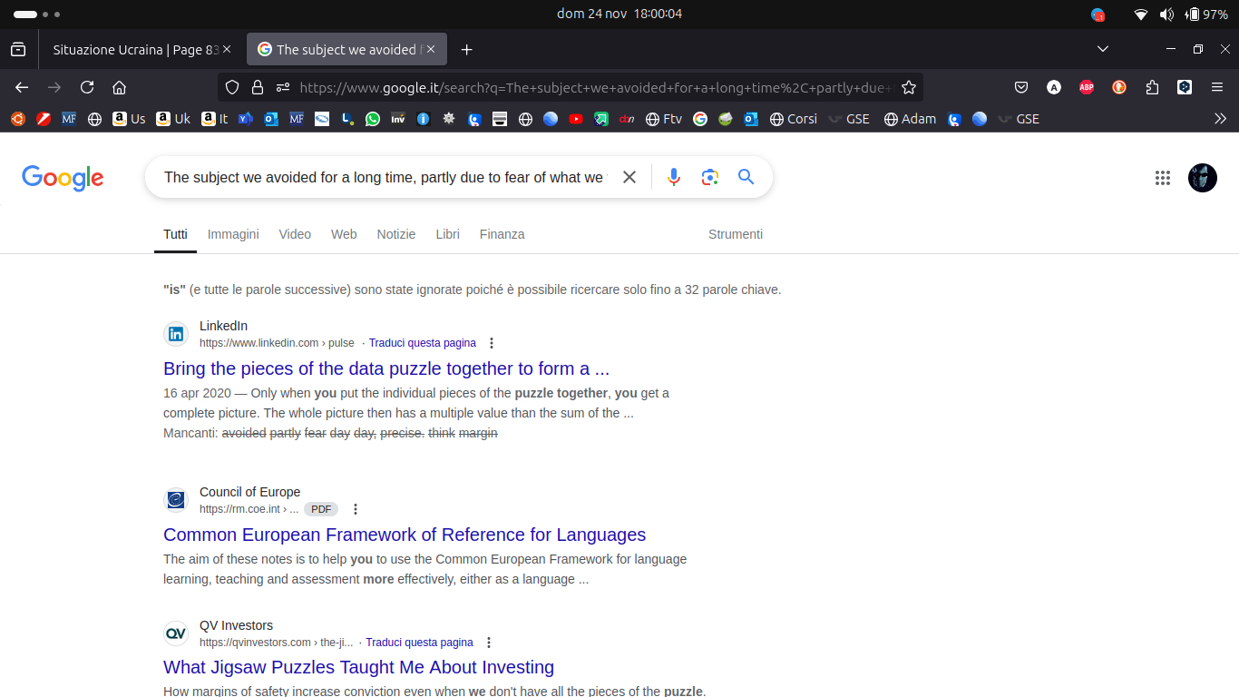Close 'The subject we avoided' tab
The height and width of the screenshot is (697, 1239).
pyautogui.click(x=431, y=50)
